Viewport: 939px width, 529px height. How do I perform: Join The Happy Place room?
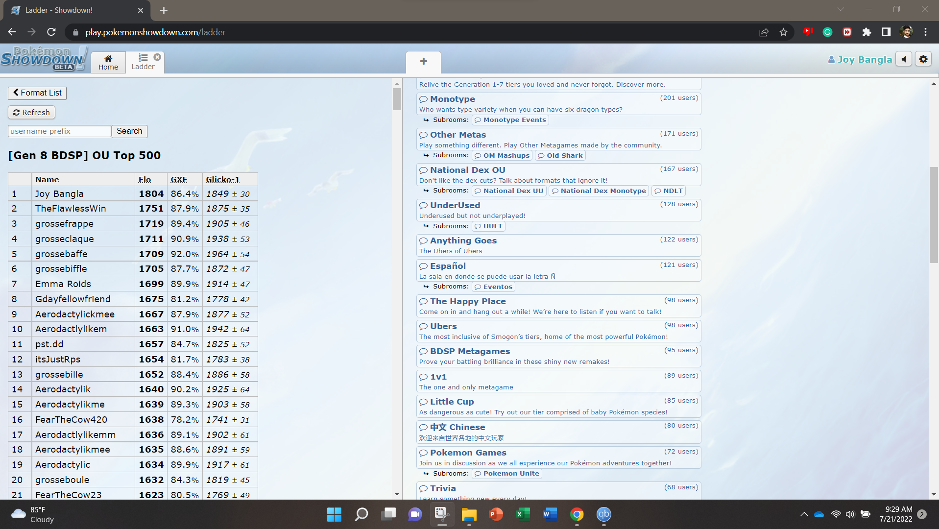tap(559, 306)
